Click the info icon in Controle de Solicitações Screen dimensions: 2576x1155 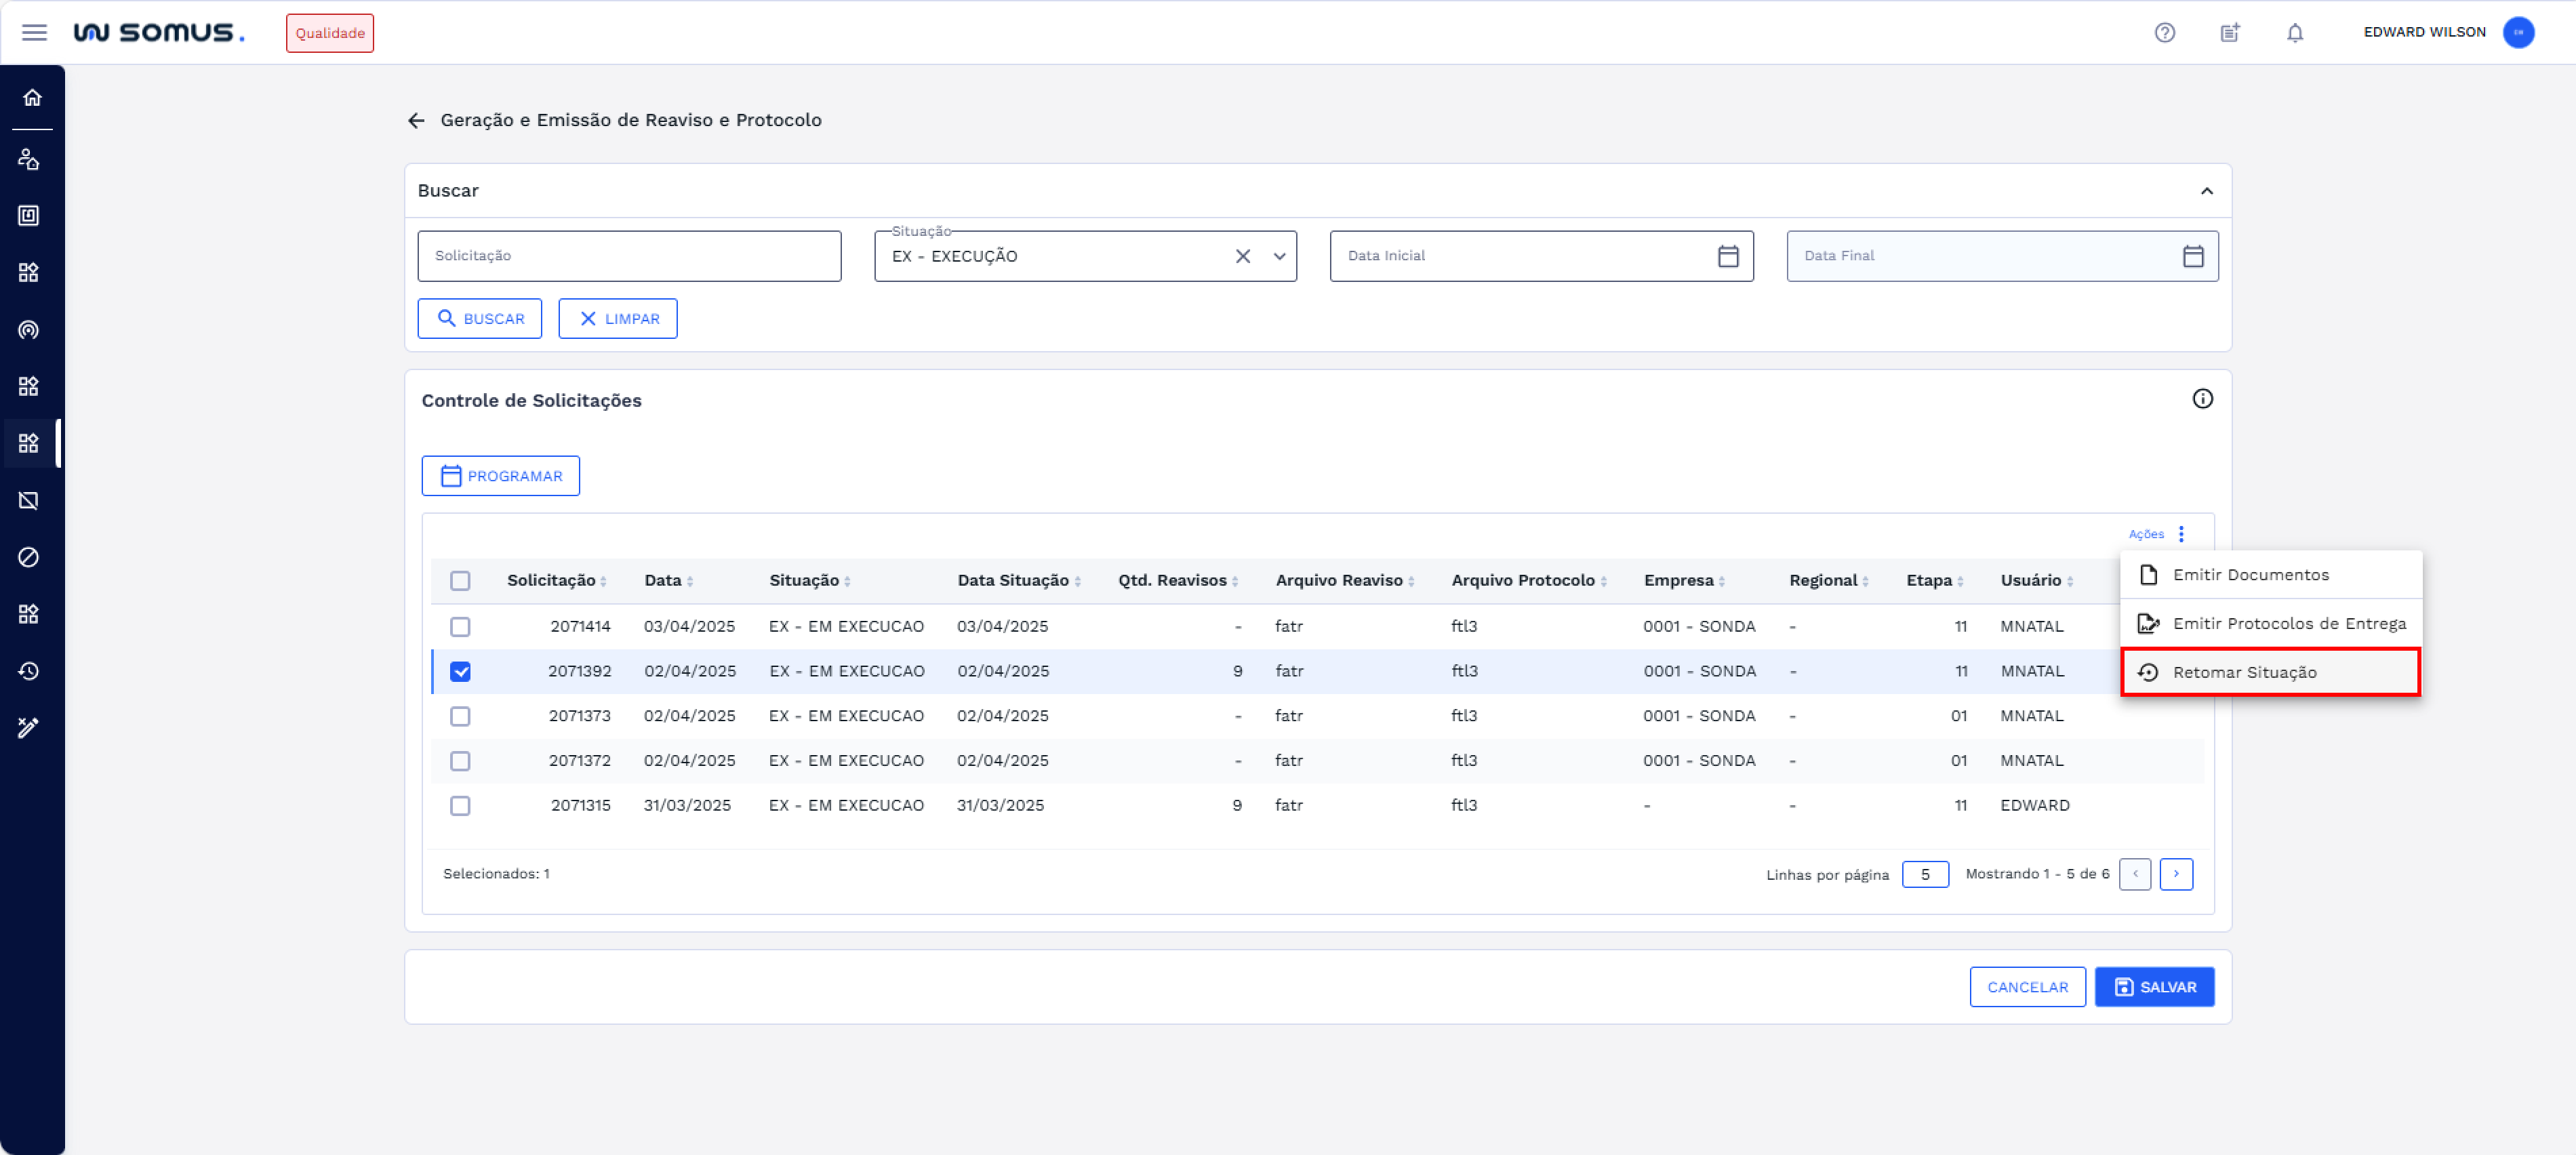pos(2202,399)
